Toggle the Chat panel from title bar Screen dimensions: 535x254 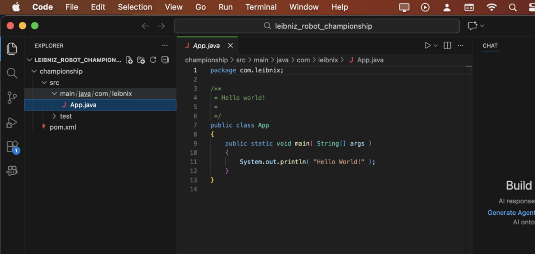pyautogui.click(x=472, y=26)
